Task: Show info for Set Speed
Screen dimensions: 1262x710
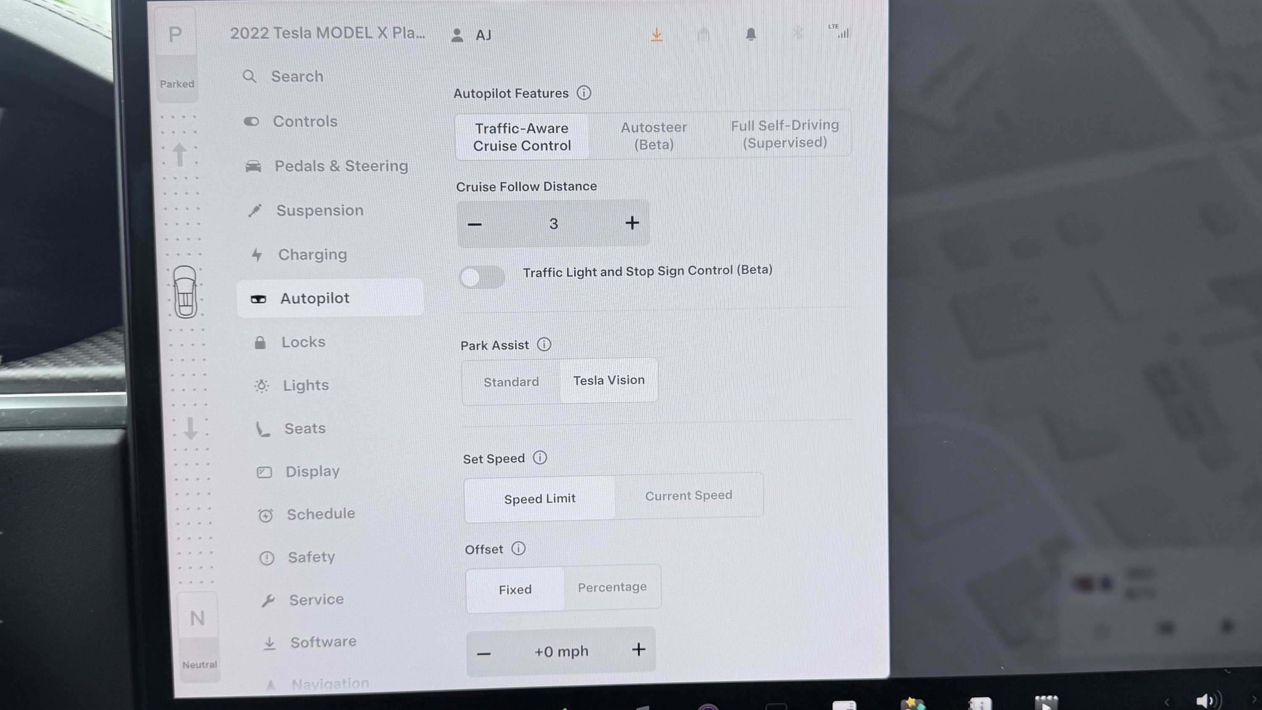Action: [x=540, y=457]
